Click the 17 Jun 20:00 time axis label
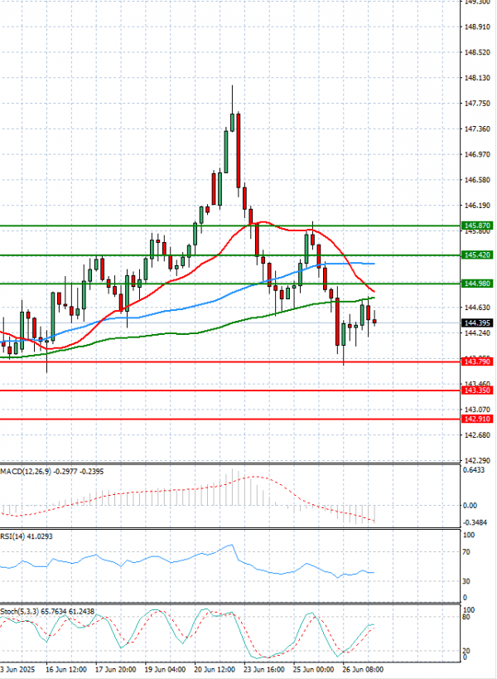 click(115, 670)
